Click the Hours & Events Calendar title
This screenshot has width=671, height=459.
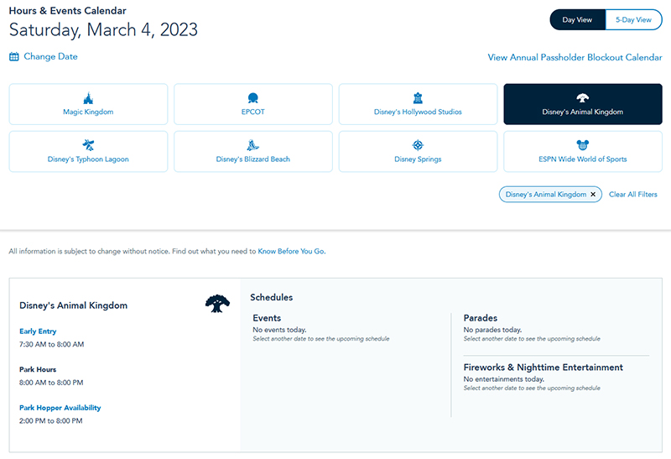(x=68, y=11)
